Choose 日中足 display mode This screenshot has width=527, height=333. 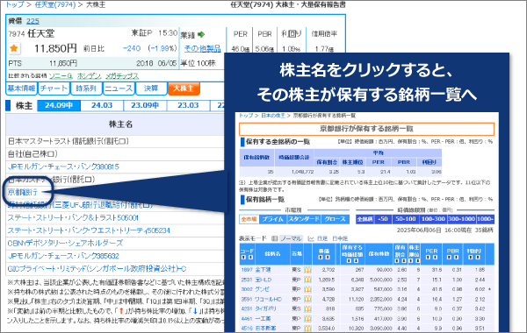coord(340,238)
